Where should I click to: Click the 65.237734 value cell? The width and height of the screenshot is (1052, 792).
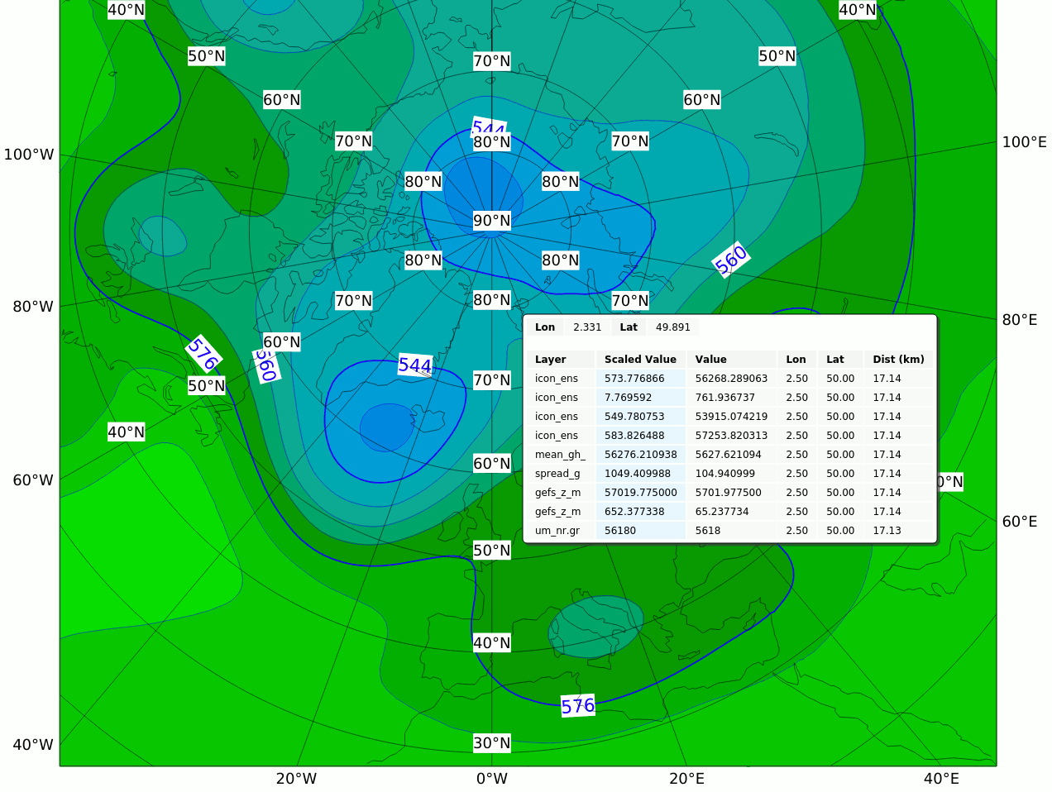pyautogui.click(x=731, y=512)
